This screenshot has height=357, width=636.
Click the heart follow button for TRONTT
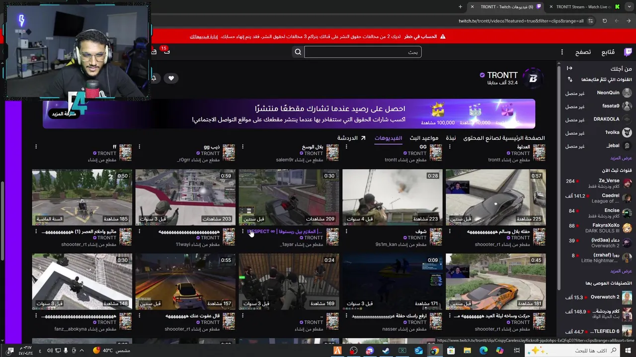point(171,78)
